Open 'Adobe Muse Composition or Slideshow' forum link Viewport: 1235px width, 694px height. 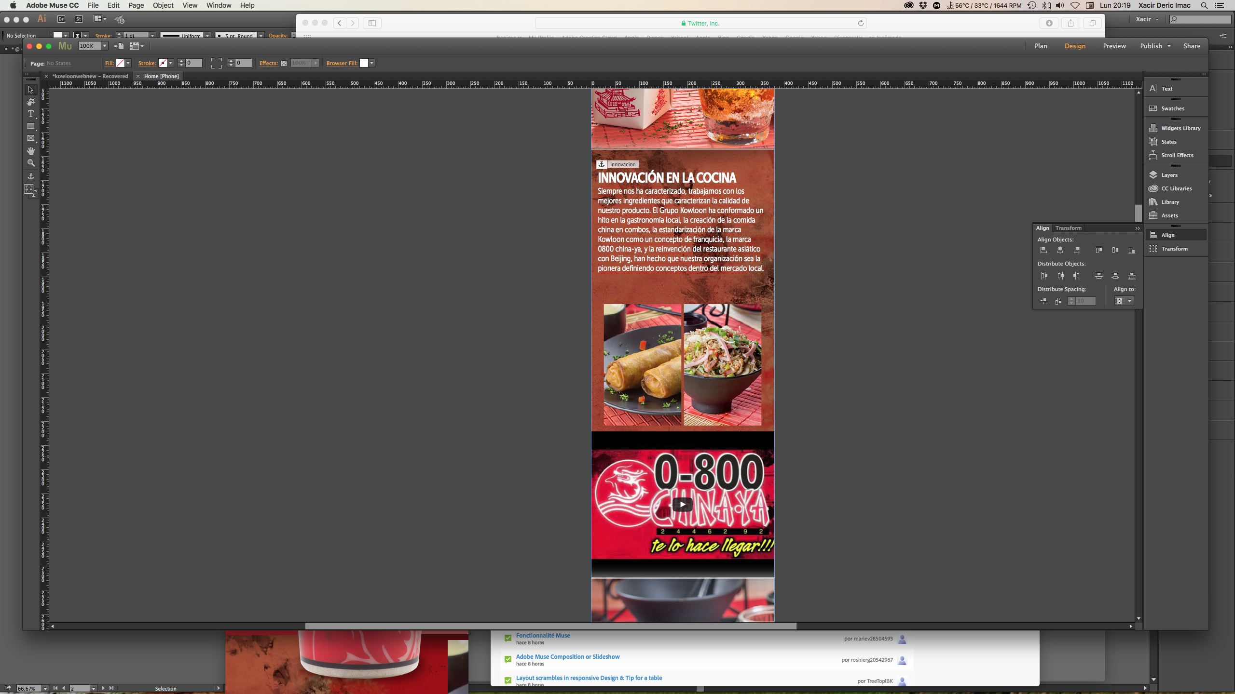click(568, 656)
